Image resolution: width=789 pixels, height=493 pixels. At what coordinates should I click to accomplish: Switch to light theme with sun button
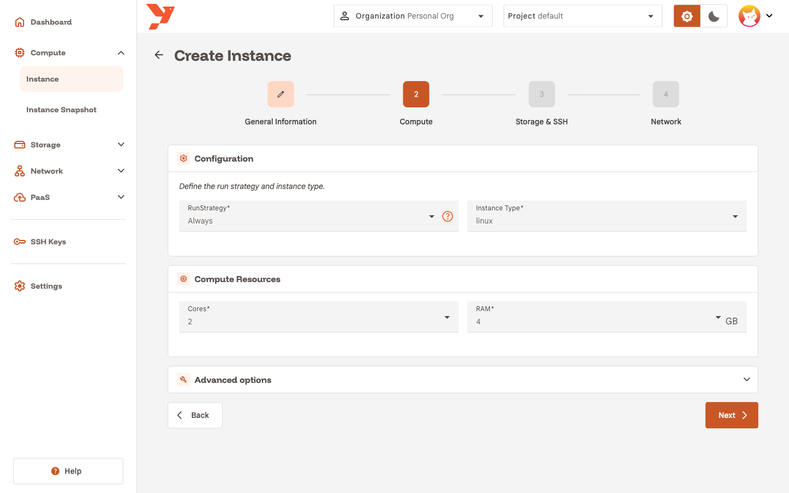point(687,16)
